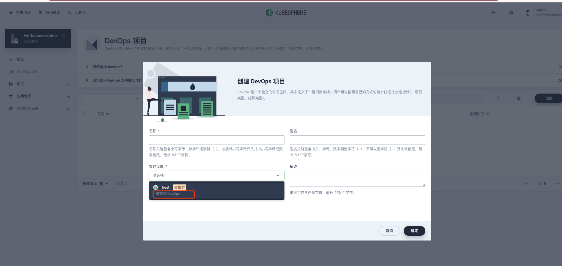Click the 概览 sidebar icon

[x=11, y=59]
